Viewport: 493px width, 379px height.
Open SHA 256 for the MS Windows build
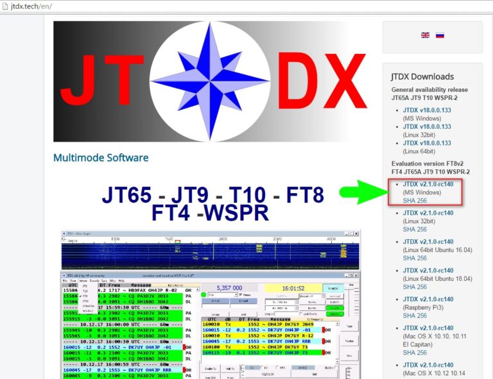415,200
